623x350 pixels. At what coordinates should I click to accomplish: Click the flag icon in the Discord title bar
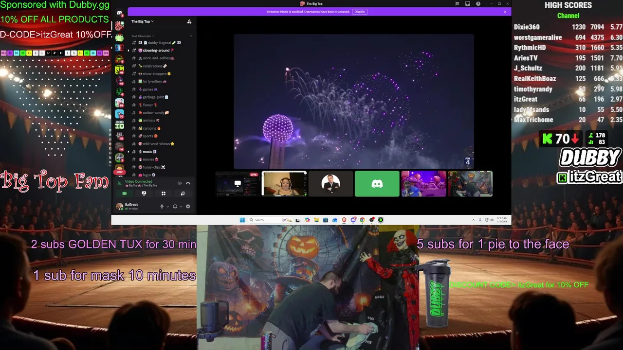[457, 4]
